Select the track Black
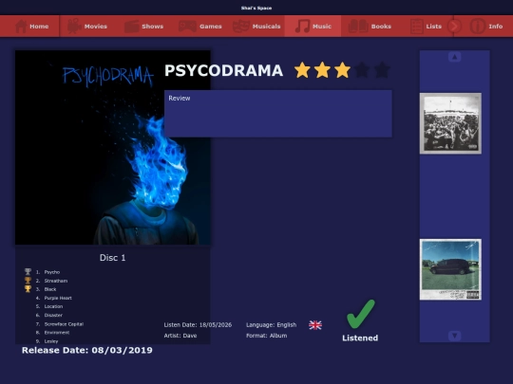 pos(50,289)
